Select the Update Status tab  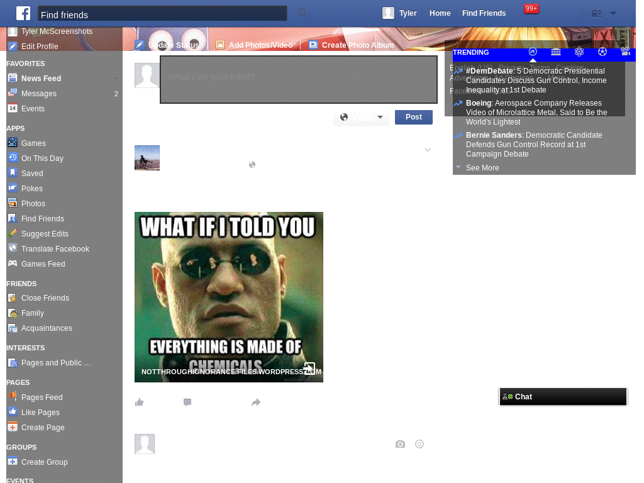(167, 45)
